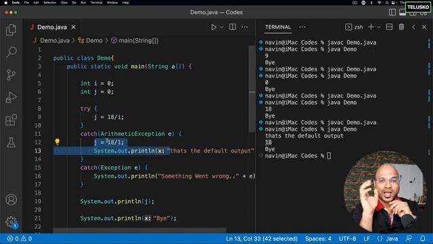Click the editor vertical scrollbar
Screen dimensions: 433x244
tap(252, 89)
